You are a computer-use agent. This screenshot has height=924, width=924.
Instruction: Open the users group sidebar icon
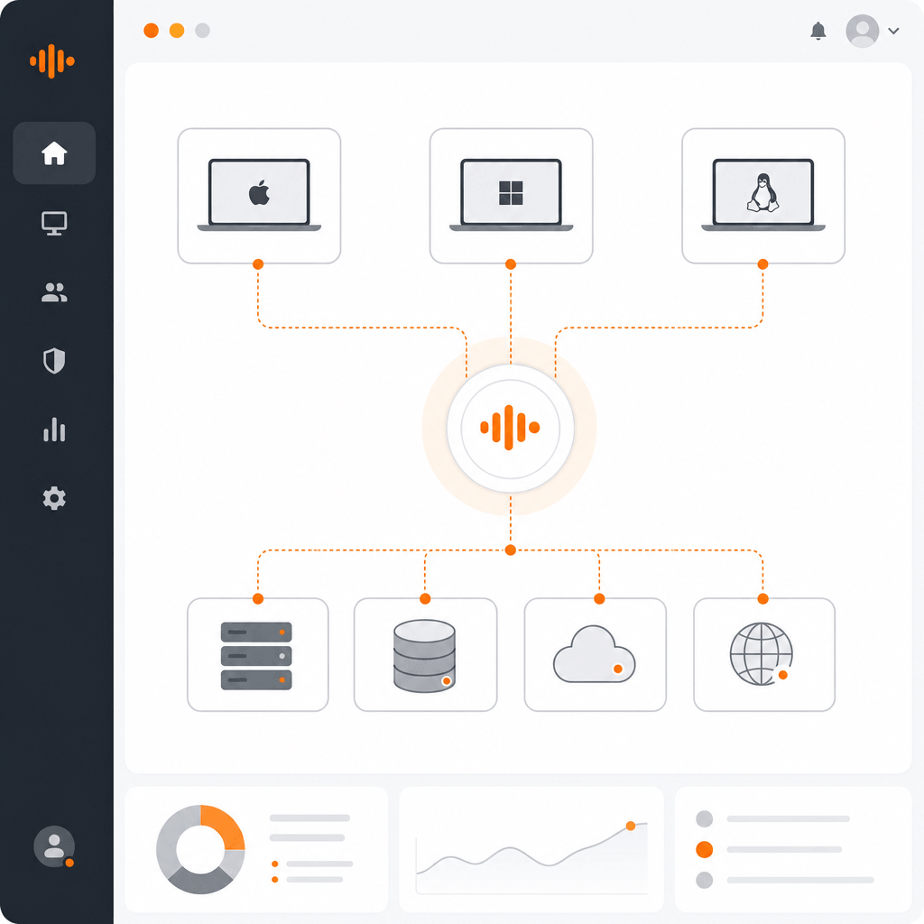coord(54,292)
